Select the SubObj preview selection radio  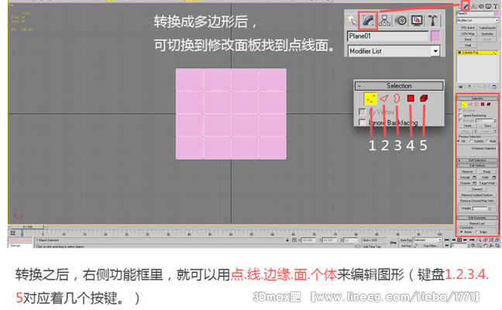coord(471,141)
